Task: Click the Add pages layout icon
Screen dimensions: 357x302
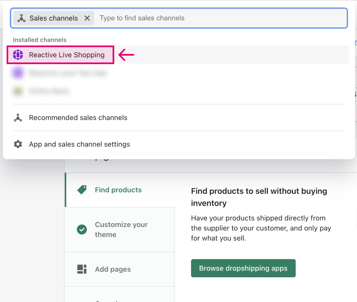Action: [82, 269]
